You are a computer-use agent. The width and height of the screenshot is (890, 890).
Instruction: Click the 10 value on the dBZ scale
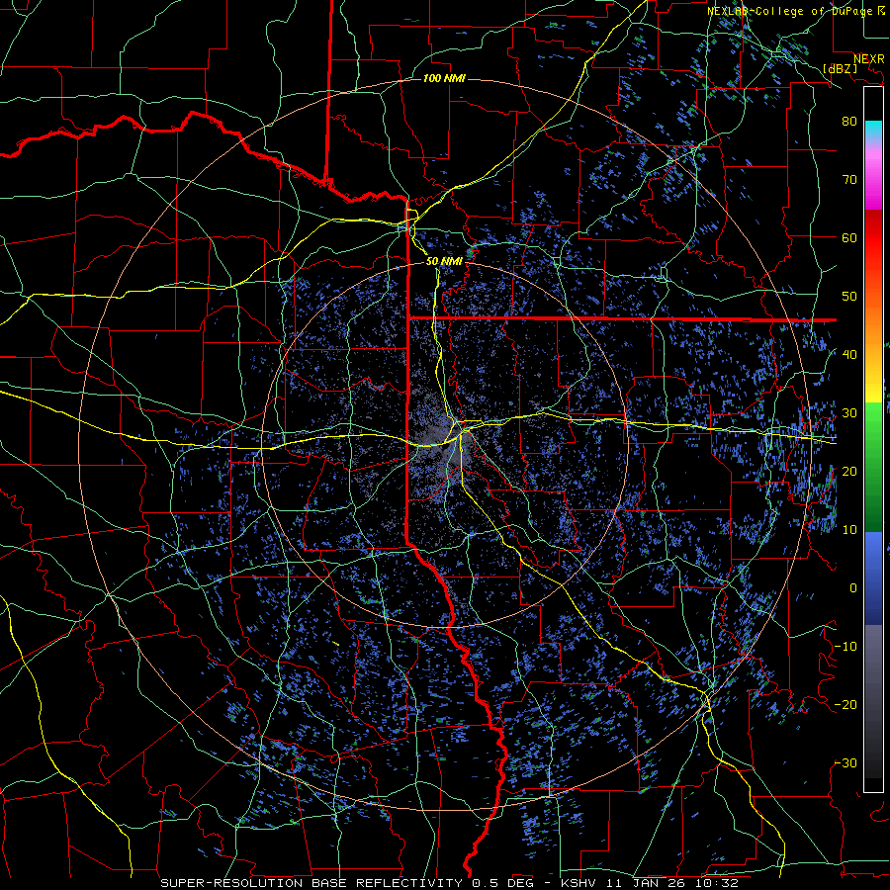(x=849, y=530)
